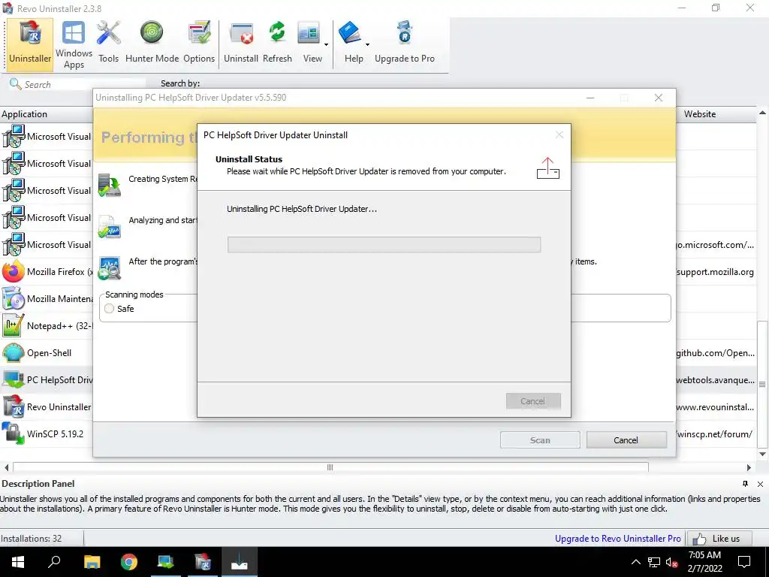
Task: Open taskbar search
Action: click(x=54, y=562)
